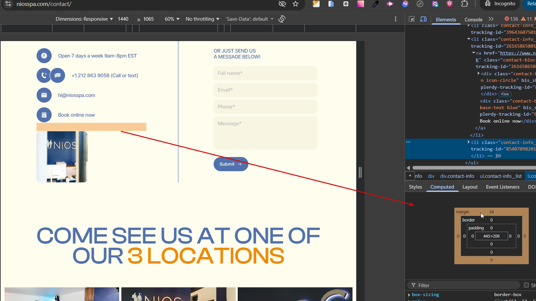Toggle the Show all checkbox beside Filter
Screen dimensions: 536x301
pyautogui.click(x=526, y=285)
